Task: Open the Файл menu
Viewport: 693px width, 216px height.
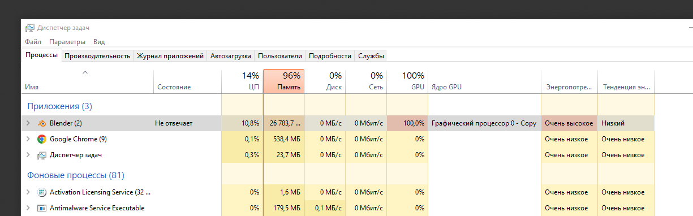Action: tap(33, 42)
